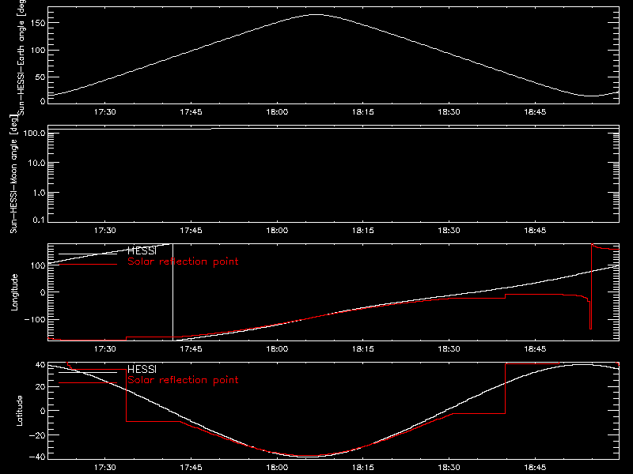Screen dimensions: 633x474
Task: Click the 18:30 time label under Longitude plot
Action: (x=449, y=348)
